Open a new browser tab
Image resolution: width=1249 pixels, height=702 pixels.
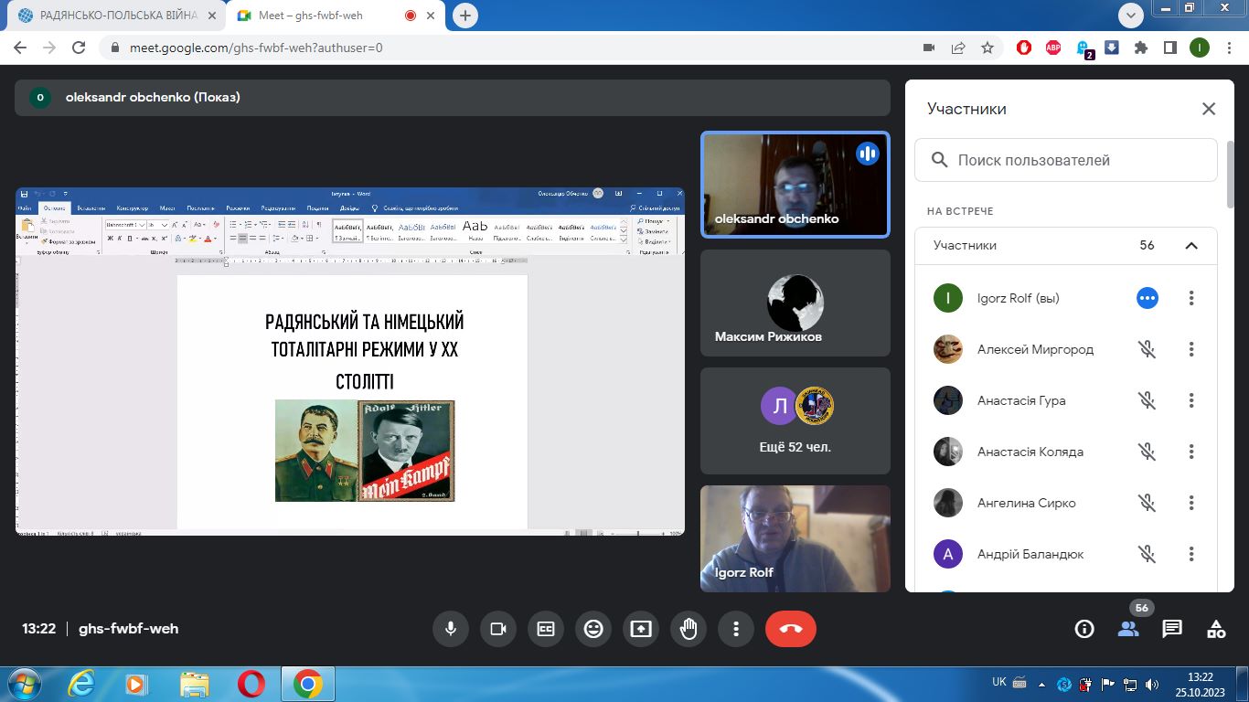pyautogui.click(x=465, y=16)
